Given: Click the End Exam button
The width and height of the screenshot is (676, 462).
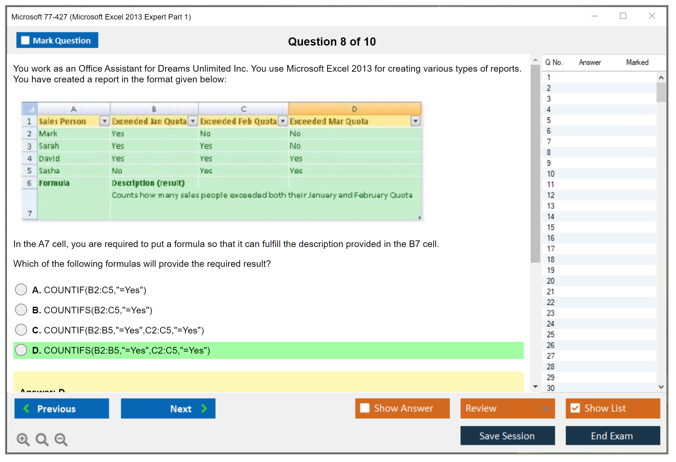Looking at the screenshot, I should pos(612,436).
